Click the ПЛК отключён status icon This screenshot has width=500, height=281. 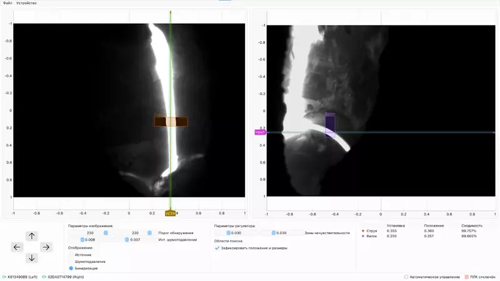point(466,277)
